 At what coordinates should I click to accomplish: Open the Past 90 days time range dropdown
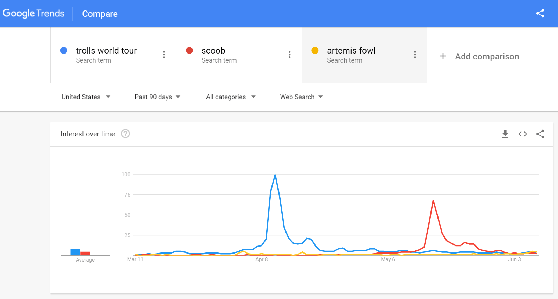[x=157, y=97]
